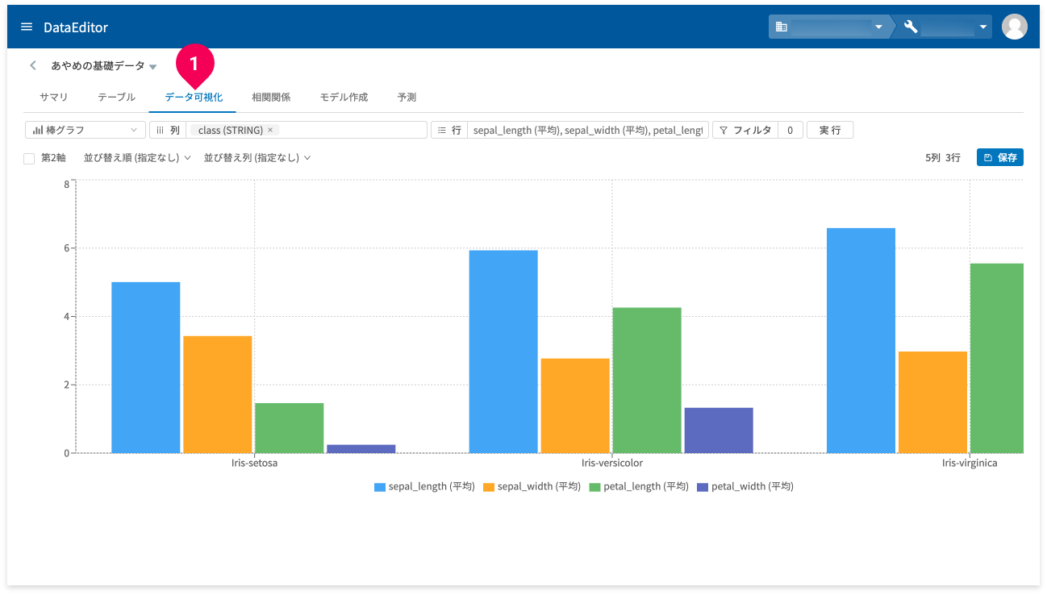1047x595 pixels.
Task: Toggle petal_width (平均) legend swatch
Action: coord(703,487)
